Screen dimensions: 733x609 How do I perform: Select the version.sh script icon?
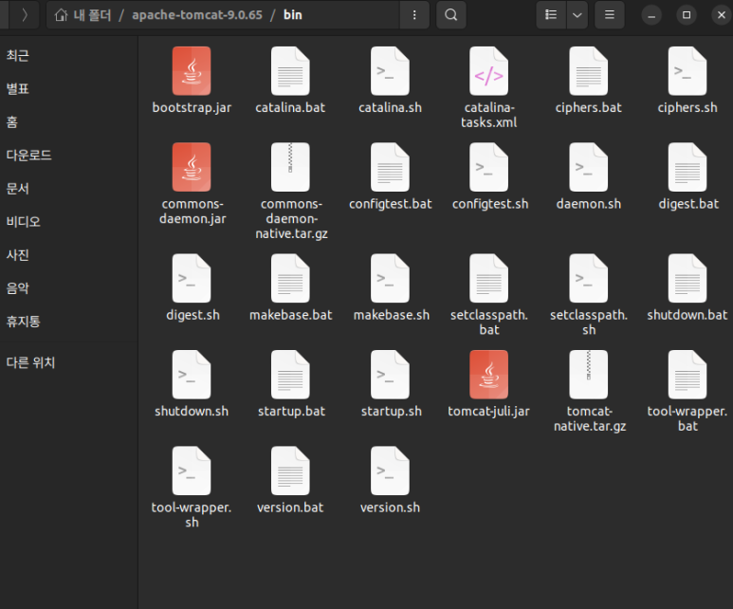pyautogui.click(x=390, y=471)
